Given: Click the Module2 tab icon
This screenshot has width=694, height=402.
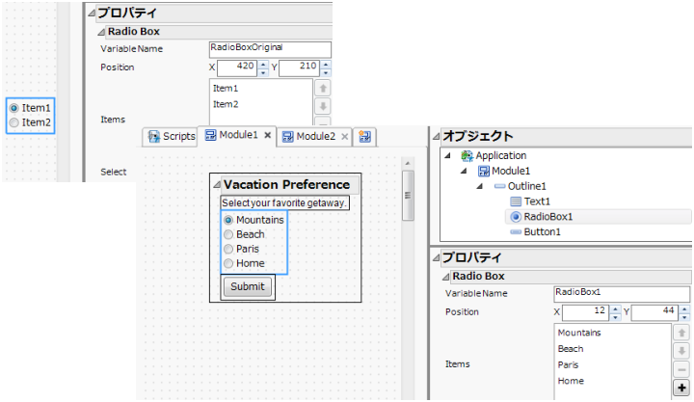Looking at the screenshot, I should [x=287, y=137].
